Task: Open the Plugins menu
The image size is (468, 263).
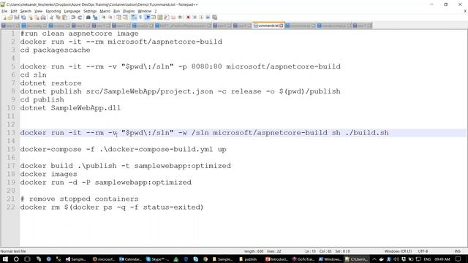Action: coord(129,11)
